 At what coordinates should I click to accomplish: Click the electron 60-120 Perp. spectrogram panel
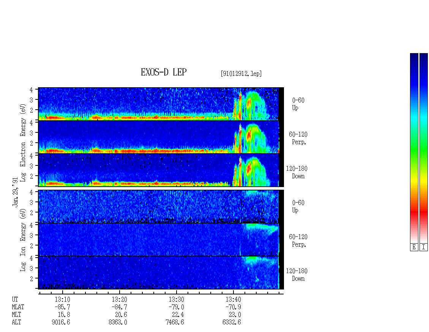click(x=161, y=137)
